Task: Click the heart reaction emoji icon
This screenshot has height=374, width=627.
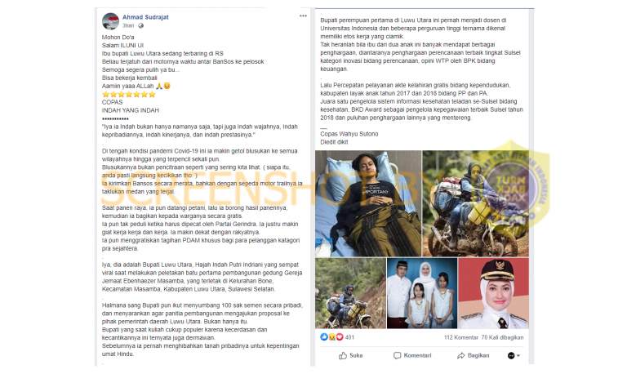Action: click(x=340, y=336)
